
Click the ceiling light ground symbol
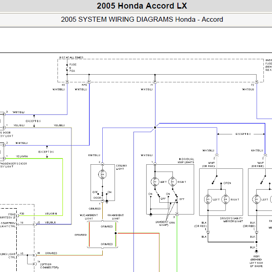[107, 201]
